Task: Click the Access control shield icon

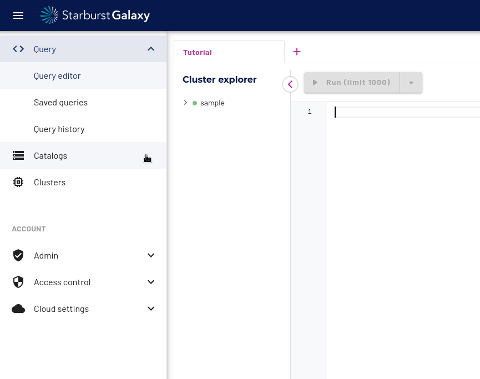Action: coord(18,282)
